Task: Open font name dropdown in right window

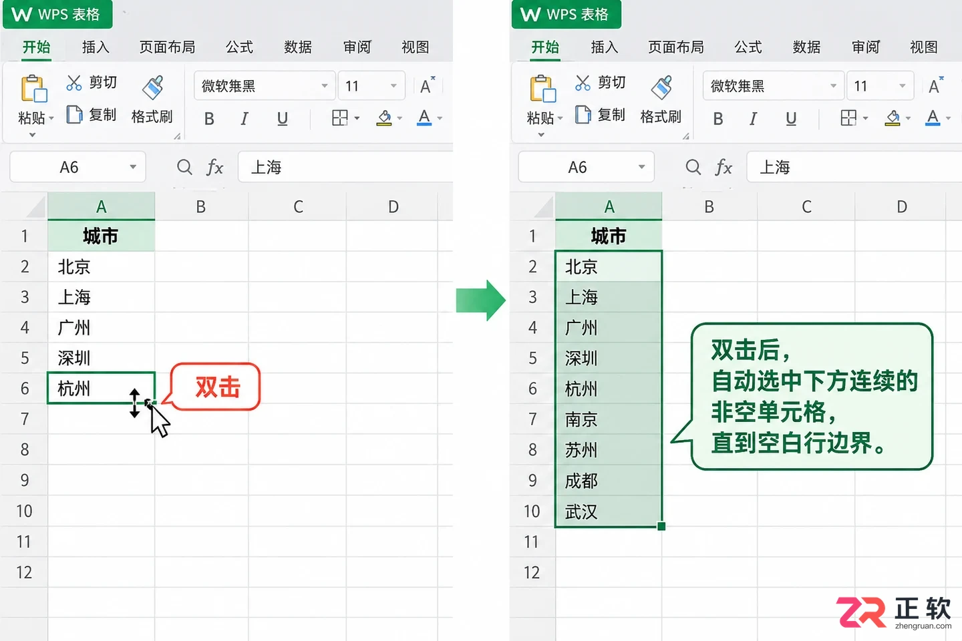Action: pos(833,85)
